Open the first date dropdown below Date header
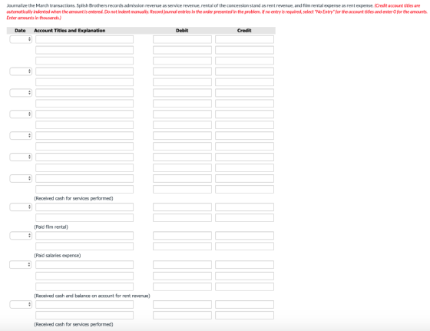The image size is (430, 331). click(21, 39)
